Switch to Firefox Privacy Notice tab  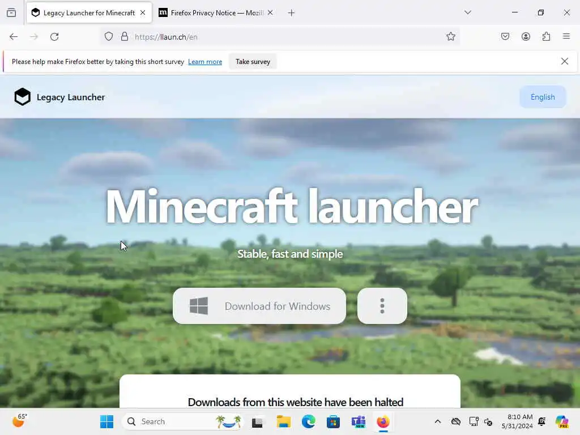[216, 13]
